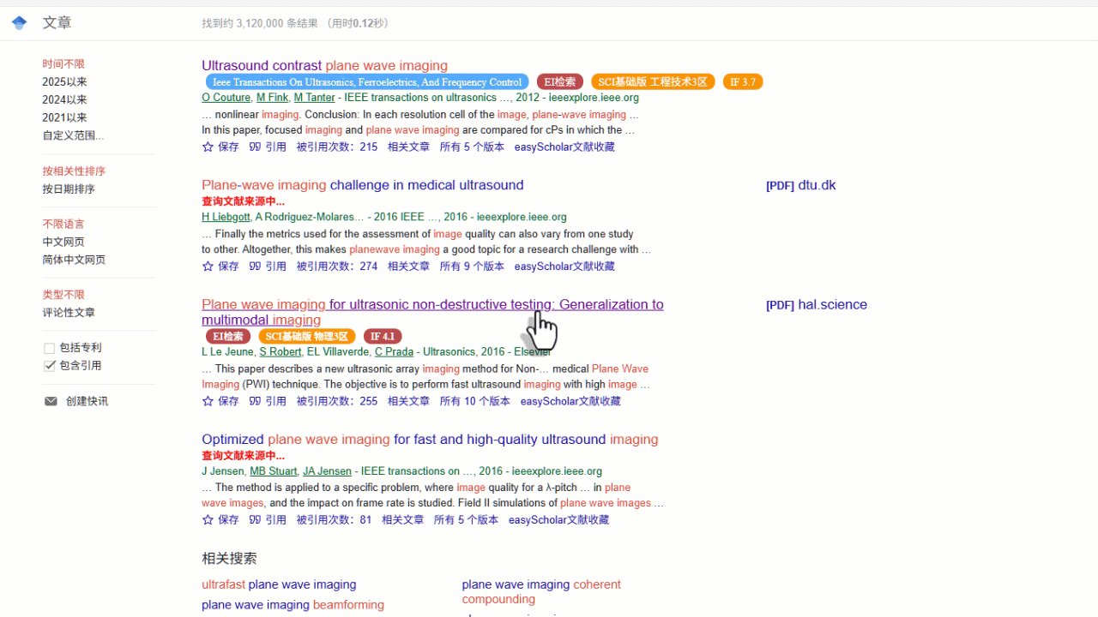Select related search 'ultrafast plane wave imaging'
Image resolution: width=1098 pixels, height=617 pixels.
(279, 584)
